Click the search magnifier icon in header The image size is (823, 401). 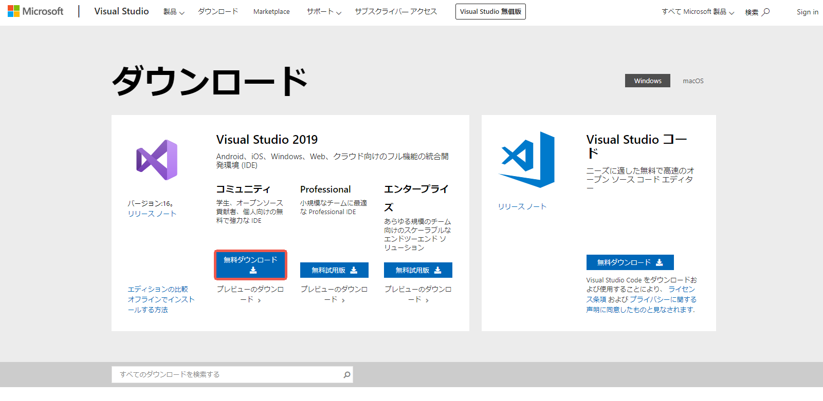click(x=766, y=12)
